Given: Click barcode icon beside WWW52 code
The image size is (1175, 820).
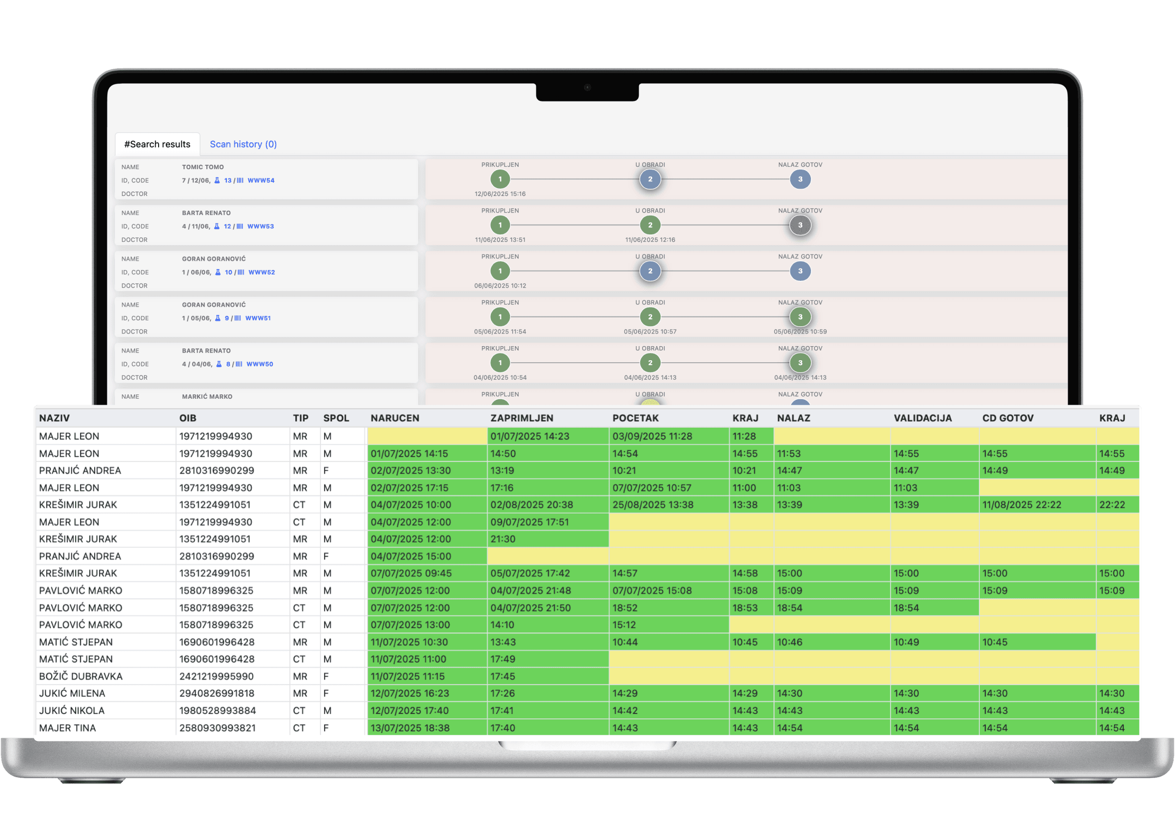Looking at the screenshot, I should point(241,273).
